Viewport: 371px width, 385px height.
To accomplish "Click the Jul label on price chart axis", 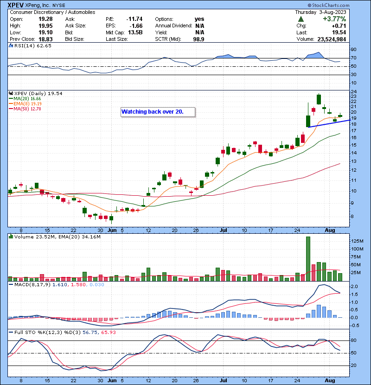I will (x=223, y=231).
